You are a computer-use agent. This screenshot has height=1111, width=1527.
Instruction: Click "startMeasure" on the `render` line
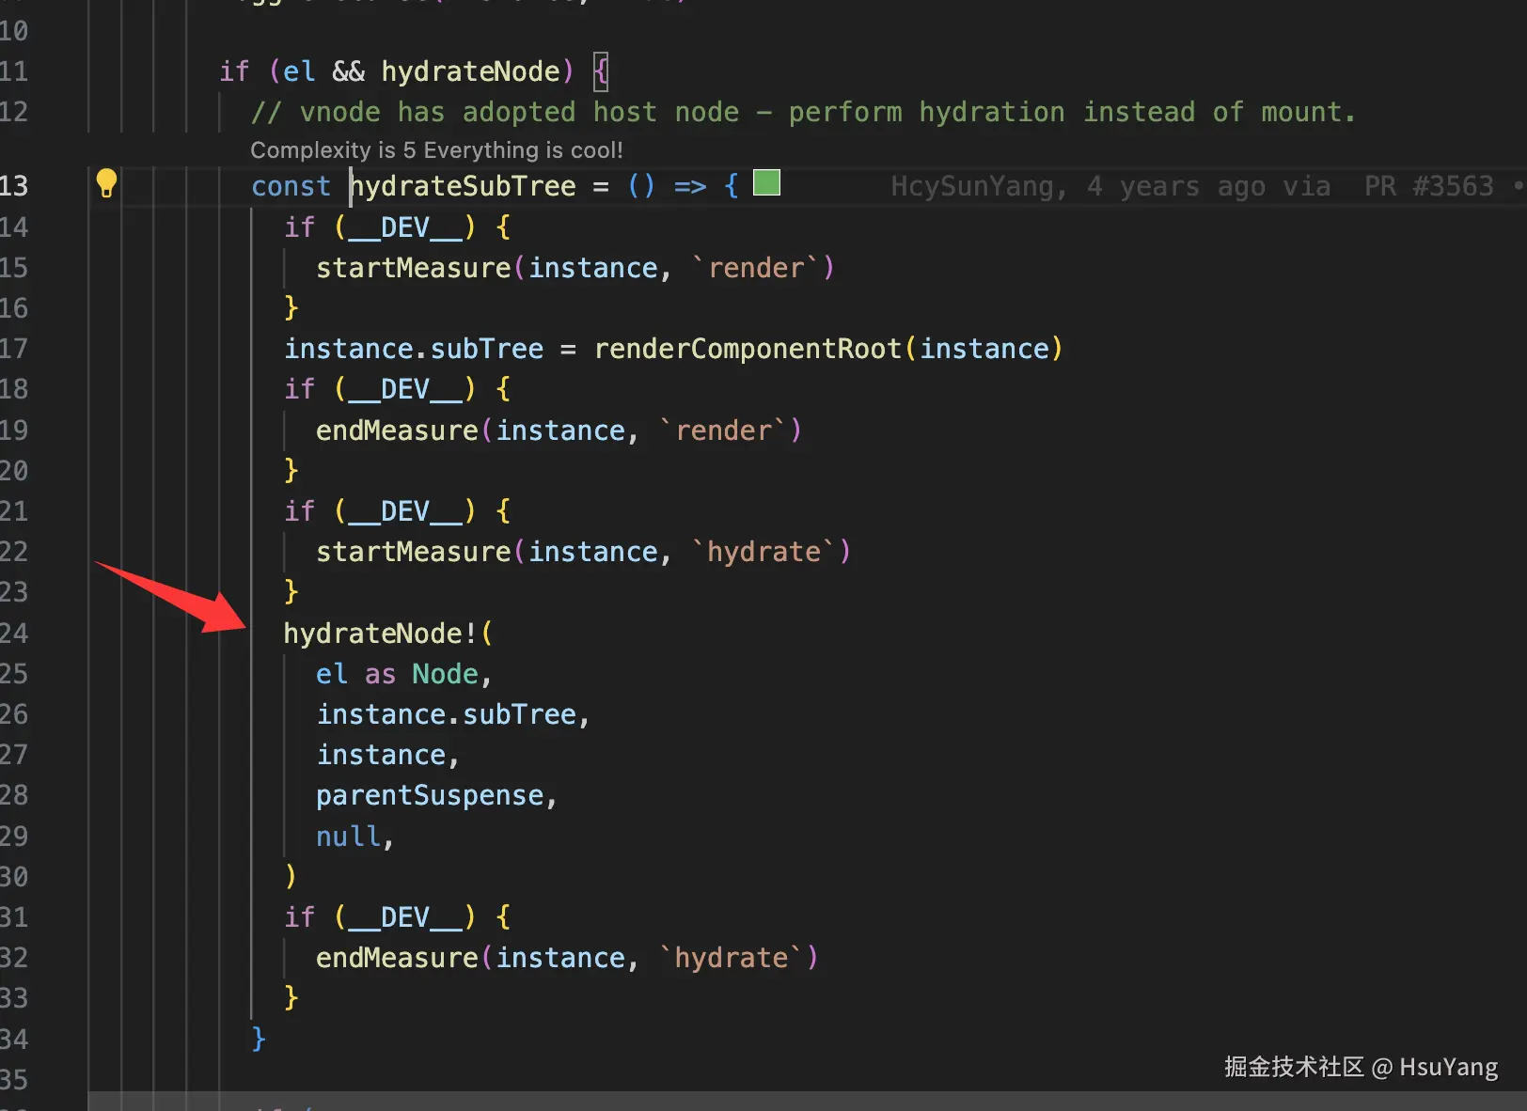point(413,268)
